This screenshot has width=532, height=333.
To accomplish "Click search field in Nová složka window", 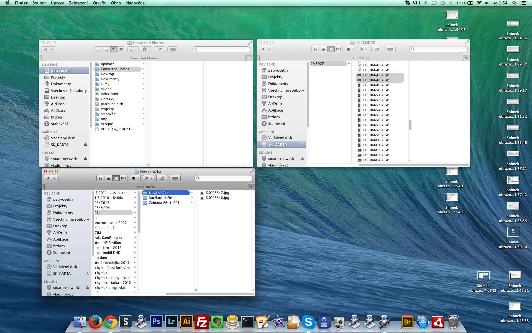I will pyautogui.click(x=224, y=178).
